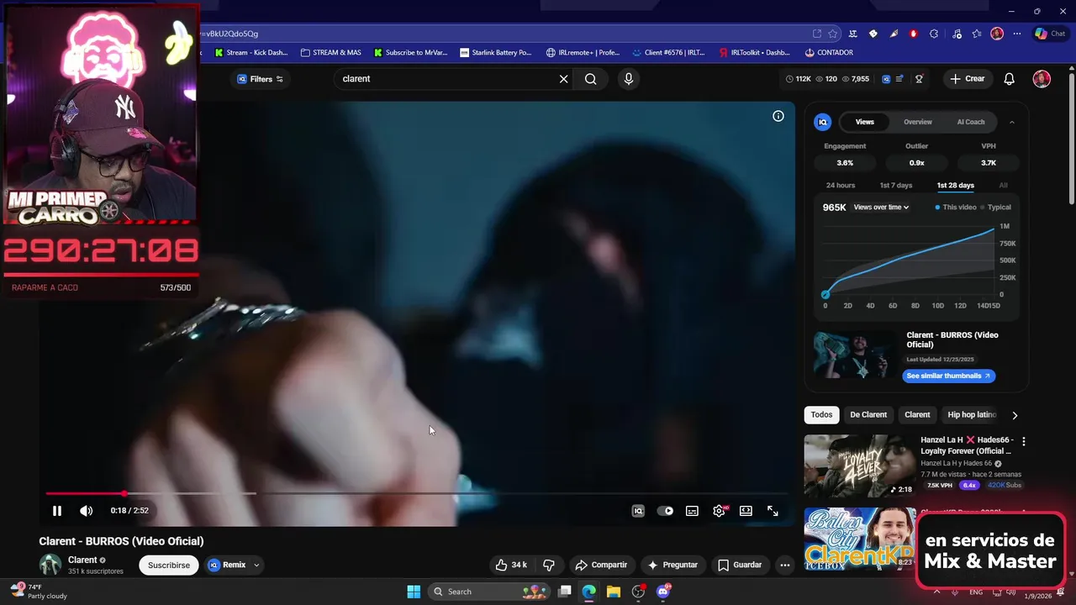Open the browser media control music icon
Screen dimensions: 1076x605
[x=957, y=34]
